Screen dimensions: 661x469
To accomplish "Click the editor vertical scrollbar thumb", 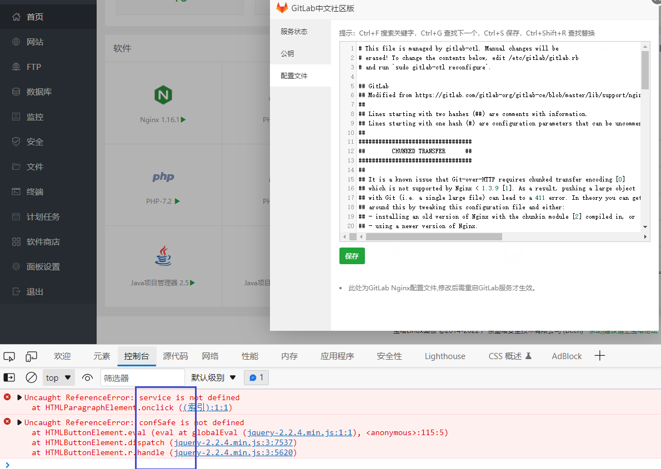I will click(x=645, y=70).
